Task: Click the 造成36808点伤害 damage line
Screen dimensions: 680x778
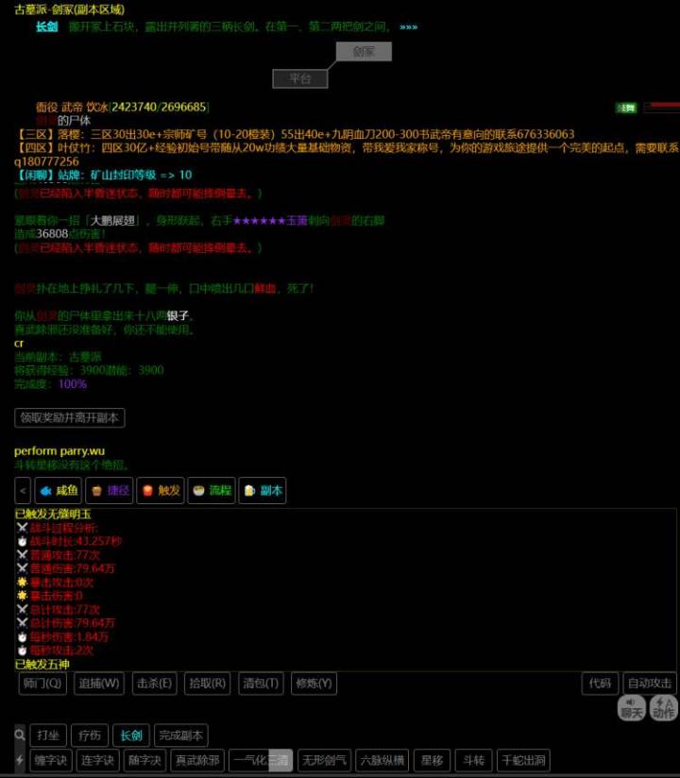Action: tap(59, 234)
